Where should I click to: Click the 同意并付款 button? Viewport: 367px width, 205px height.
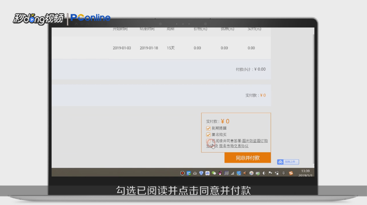coord(247,158)
